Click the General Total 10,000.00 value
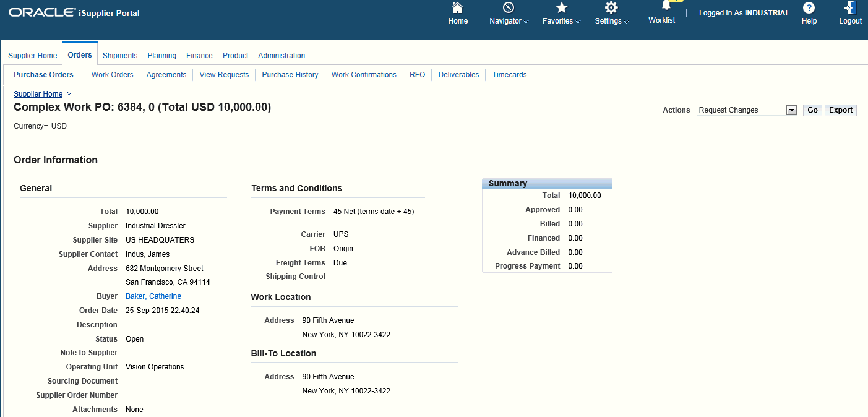868x417 pixels. pyautogui.click(x=142, y=212)
